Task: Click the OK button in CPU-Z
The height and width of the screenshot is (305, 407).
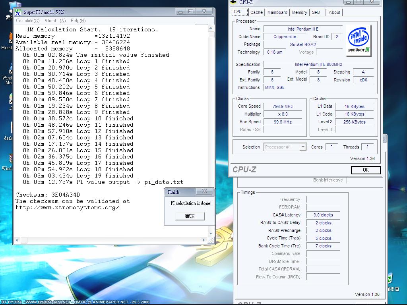Action: (x=366, y=170)
